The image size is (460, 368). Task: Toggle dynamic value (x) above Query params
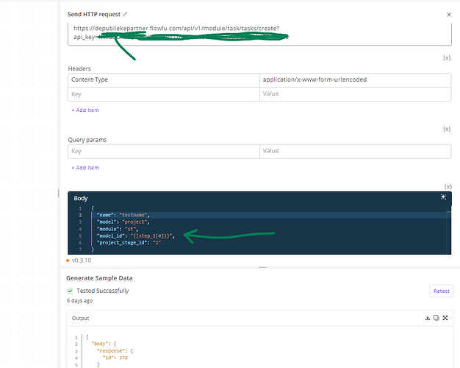click(447, 129)
